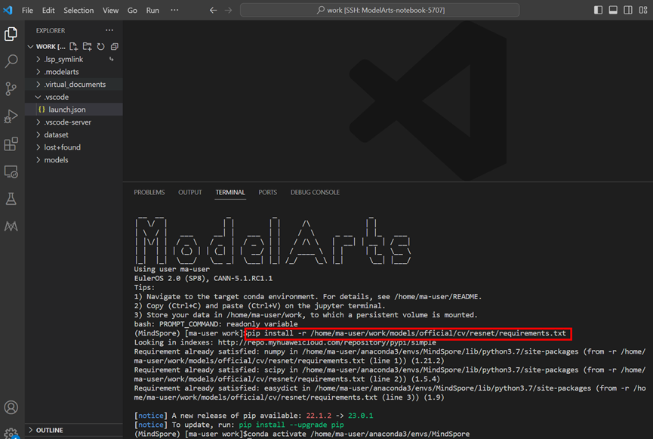This screenshot has width=653, height=439.
Task: Click the EXPLORER panel title
Action: (51, 30)
